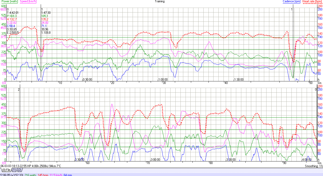Screen dimensions: 323x176
Task: Click the interval 1 duration 1:47:30 value
Action: 46,12
